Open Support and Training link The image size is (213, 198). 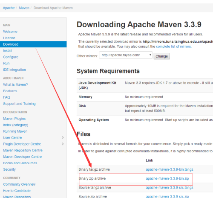point(19,104)
